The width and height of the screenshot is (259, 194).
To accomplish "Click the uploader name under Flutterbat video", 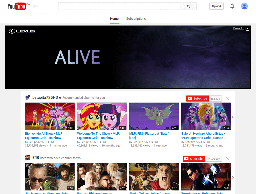I will point(143,142).
